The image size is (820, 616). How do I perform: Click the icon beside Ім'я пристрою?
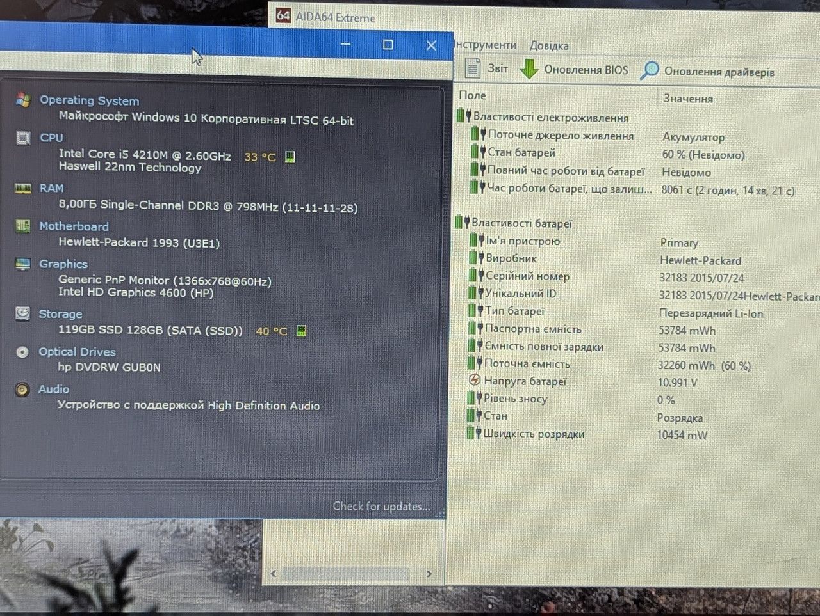pyautogui.click(x=477, y=241)
